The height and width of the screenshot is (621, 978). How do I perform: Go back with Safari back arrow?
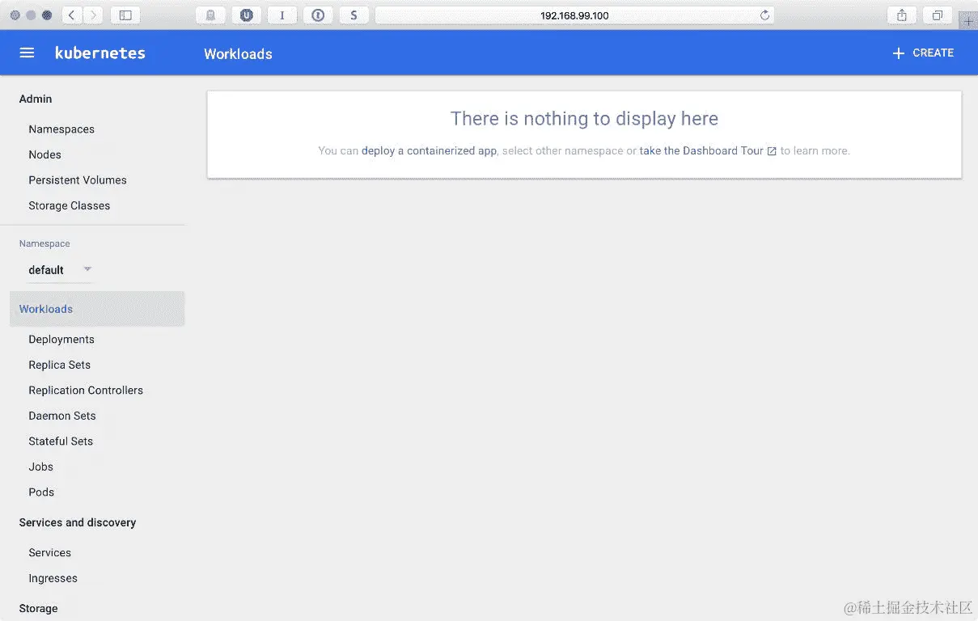(x=72, y=15)
